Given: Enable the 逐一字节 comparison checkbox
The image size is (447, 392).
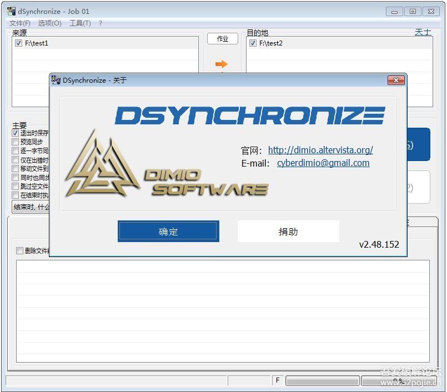Looking at the screenshot, I should pyautogui.click(x=16, y=150).
